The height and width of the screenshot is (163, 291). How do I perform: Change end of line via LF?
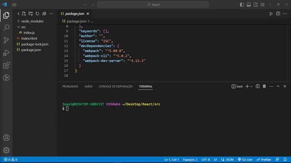[x=215, y=159]
